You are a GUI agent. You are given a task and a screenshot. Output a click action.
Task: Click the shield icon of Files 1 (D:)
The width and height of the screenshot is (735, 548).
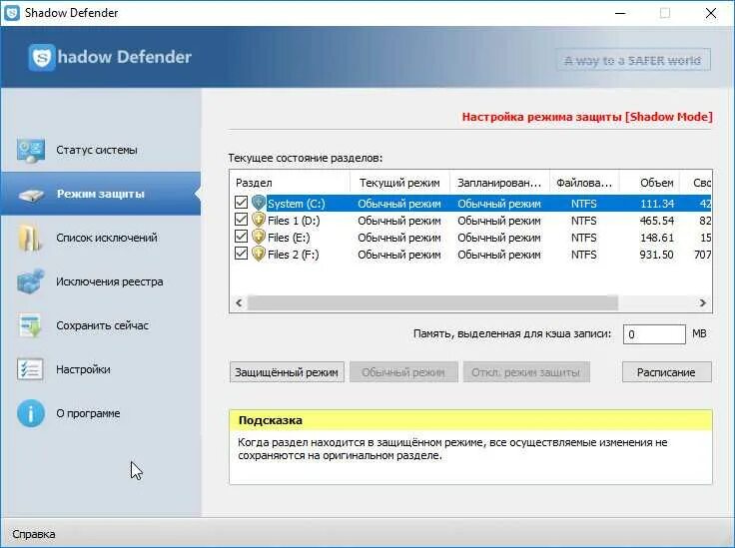pos(259,221)
